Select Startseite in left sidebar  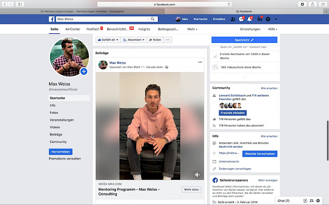point(69,98)
